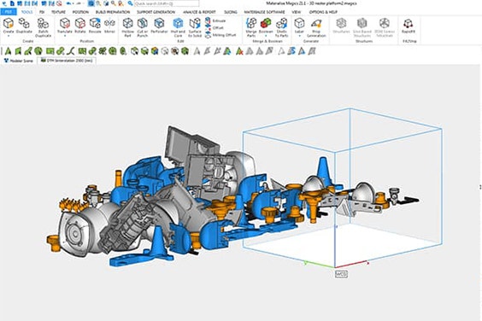482x321 pixels.
Task: Run the Shells to Parts tool
Action: 281,27
